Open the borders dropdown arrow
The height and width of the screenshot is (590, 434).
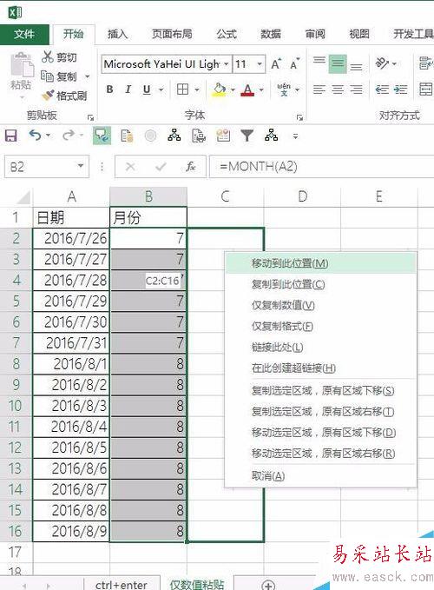(x=197, y=89)
